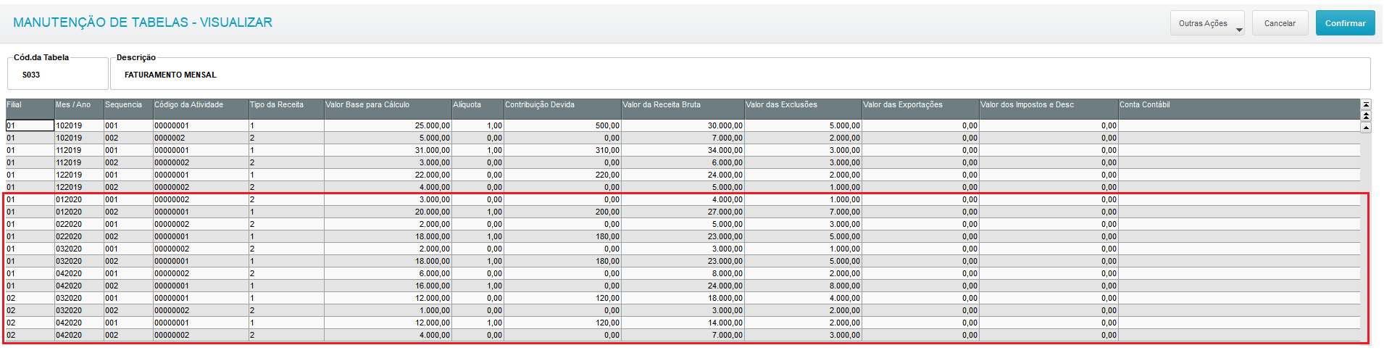The height and width of the screenshot is (353, 1384).
Task: Jump to first record with top arrow icon
Action: pos(1366,104)
